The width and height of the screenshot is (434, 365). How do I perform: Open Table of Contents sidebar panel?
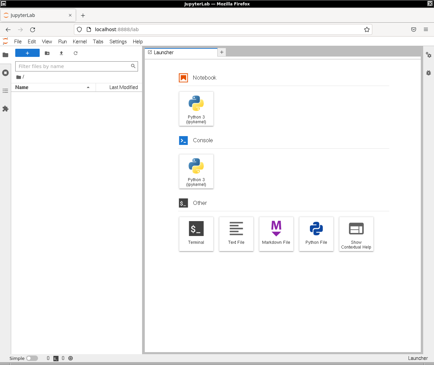pyautogui.click(x=5, y=91)
